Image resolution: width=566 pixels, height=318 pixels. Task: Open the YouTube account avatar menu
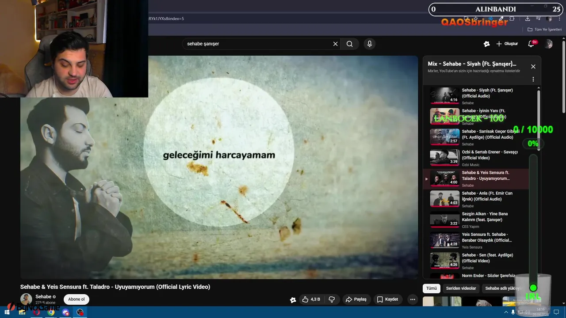(548, 44)
